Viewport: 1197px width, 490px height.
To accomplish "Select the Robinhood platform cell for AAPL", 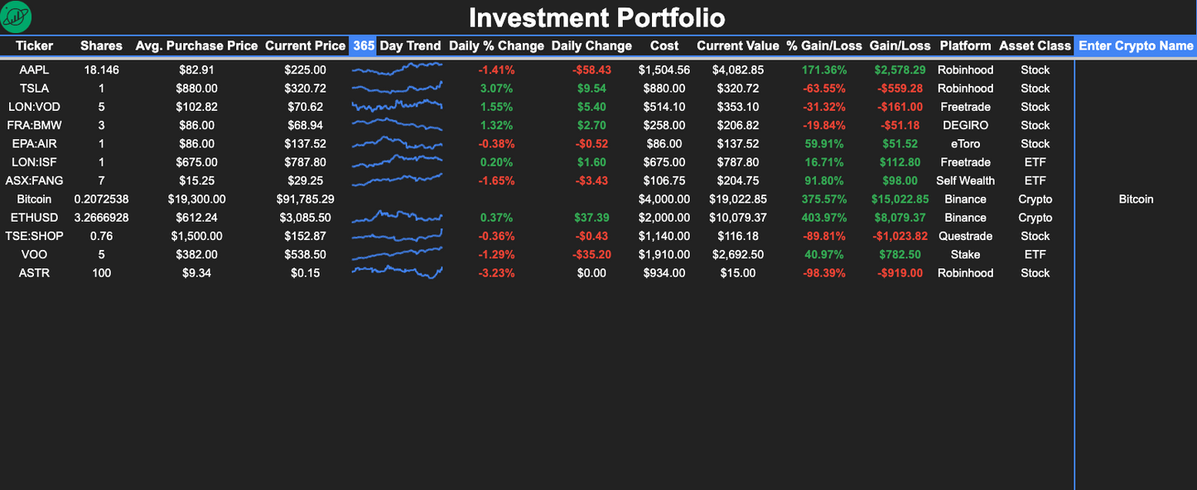I will [965, 70].
